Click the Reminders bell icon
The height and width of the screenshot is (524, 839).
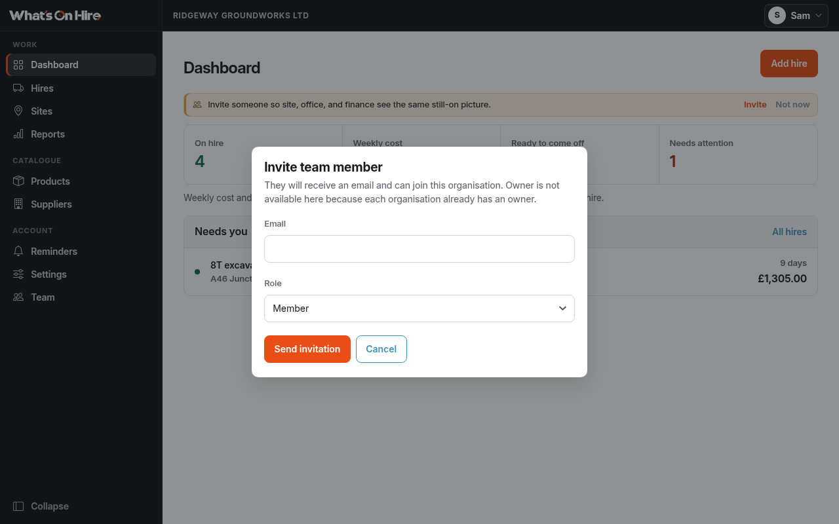point(18,251)
